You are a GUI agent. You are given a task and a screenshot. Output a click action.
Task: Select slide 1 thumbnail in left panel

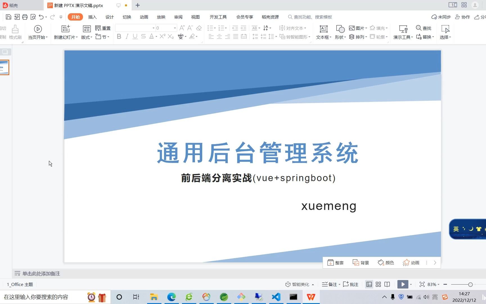point(5,67)
